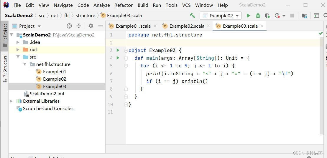
Task: Close the Example03.scala tab
Action: (x=262, y=26)
